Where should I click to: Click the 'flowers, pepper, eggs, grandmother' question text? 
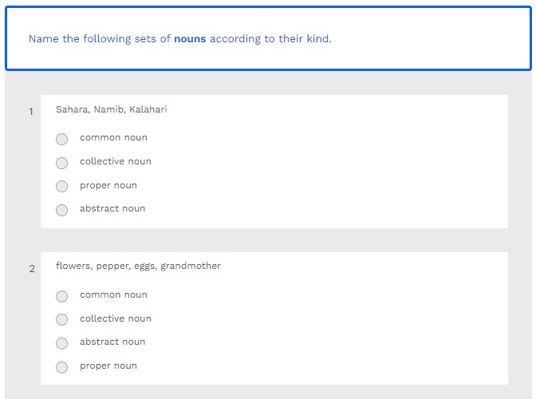point(138,266)
